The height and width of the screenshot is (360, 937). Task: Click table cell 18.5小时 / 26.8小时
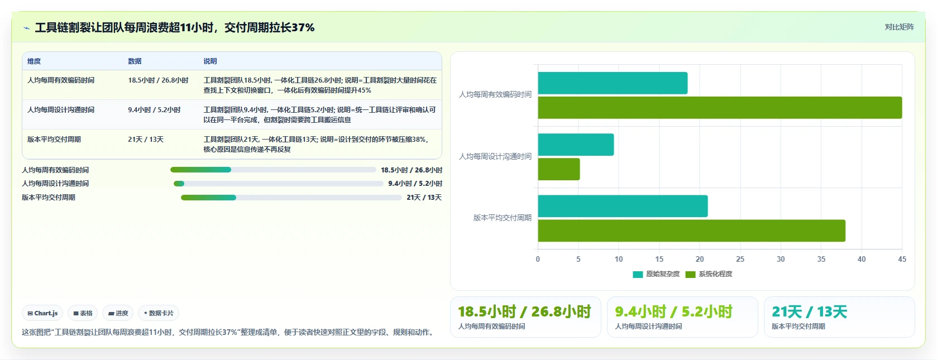(x=158, y=80)
